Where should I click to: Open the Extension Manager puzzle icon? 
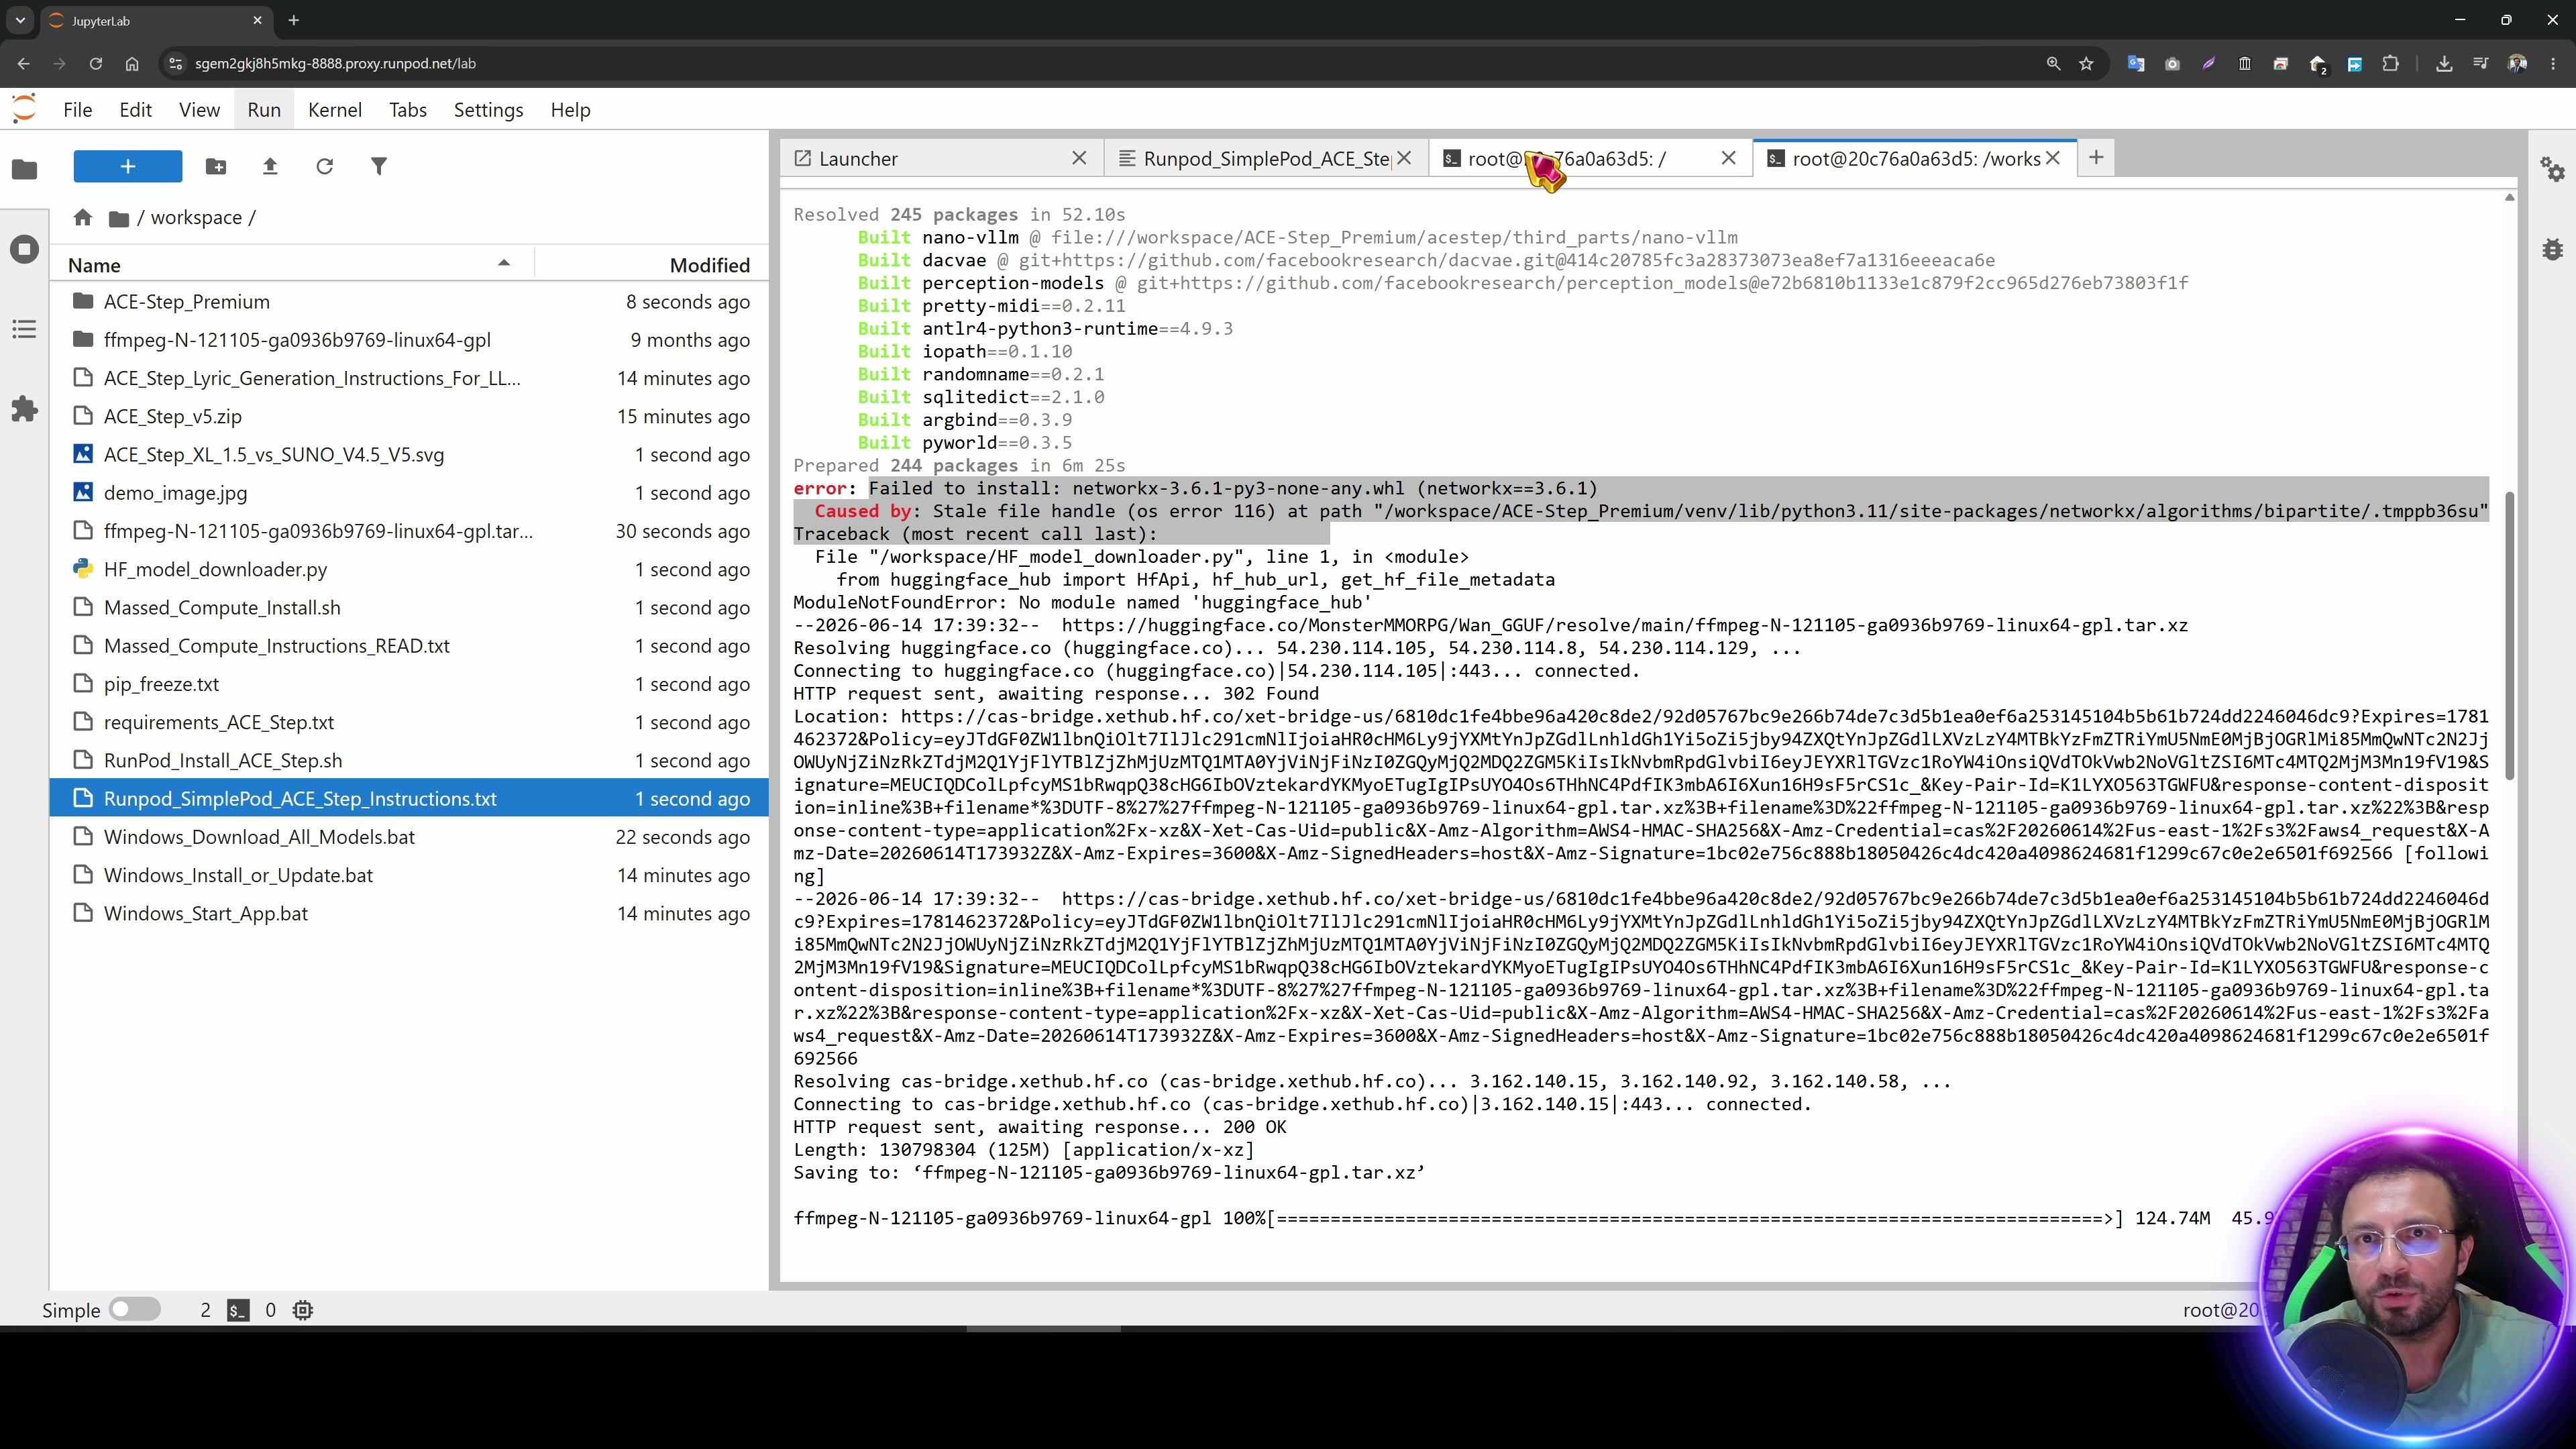point(25,409)
